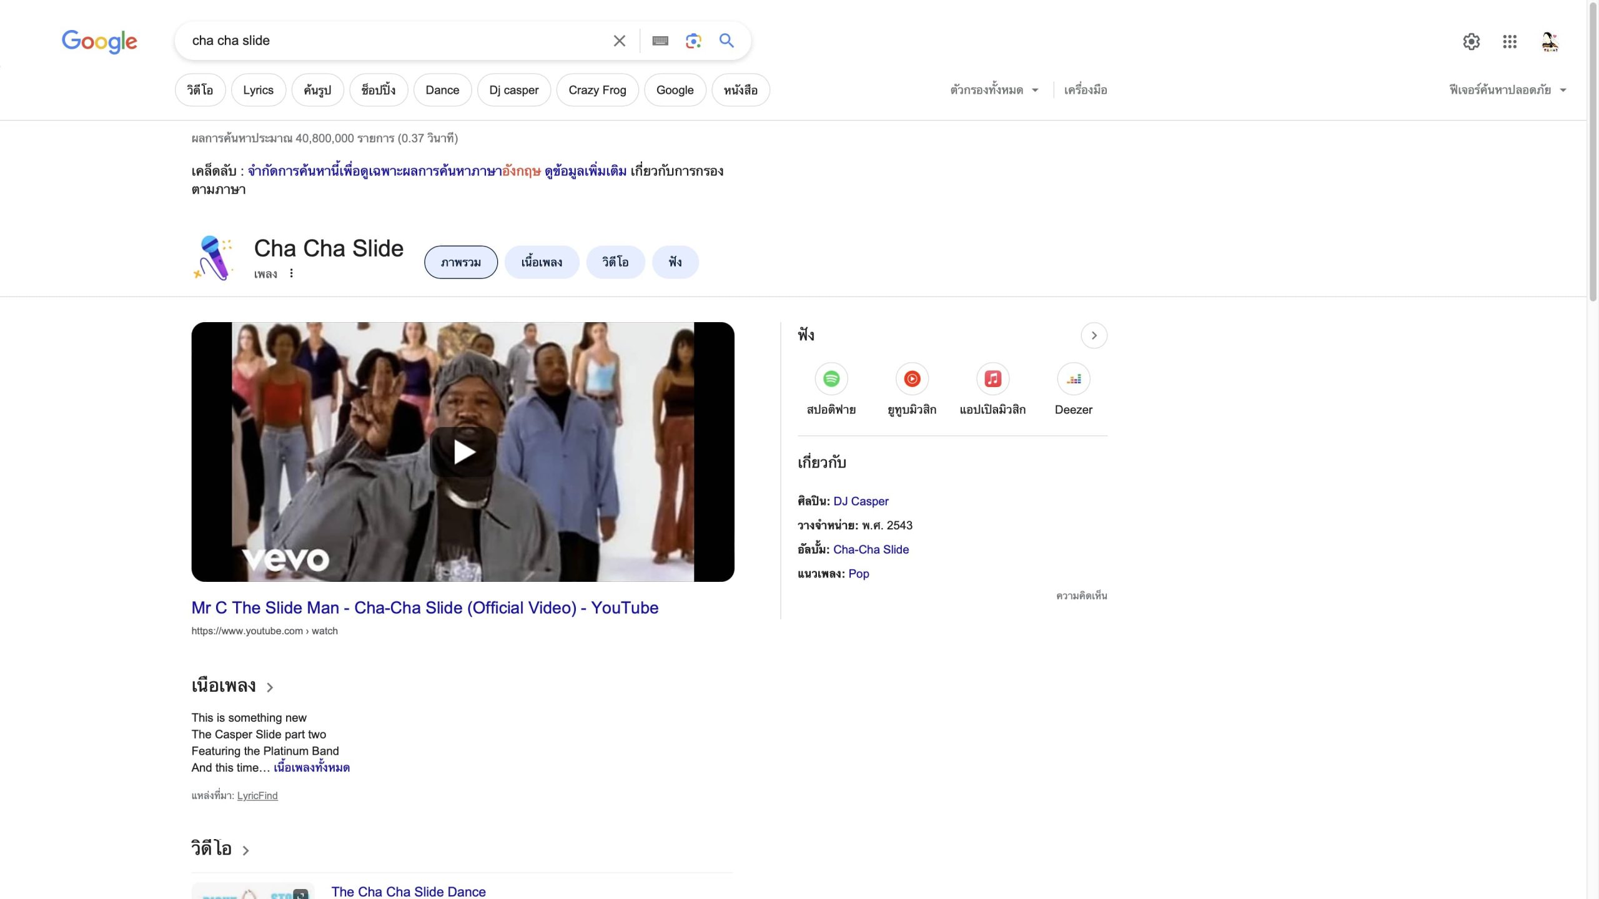The width and height of the screenshot is (1599, 899).
Task: Open the three-dot options beside เพลง
Action: [x=291, y=273]
